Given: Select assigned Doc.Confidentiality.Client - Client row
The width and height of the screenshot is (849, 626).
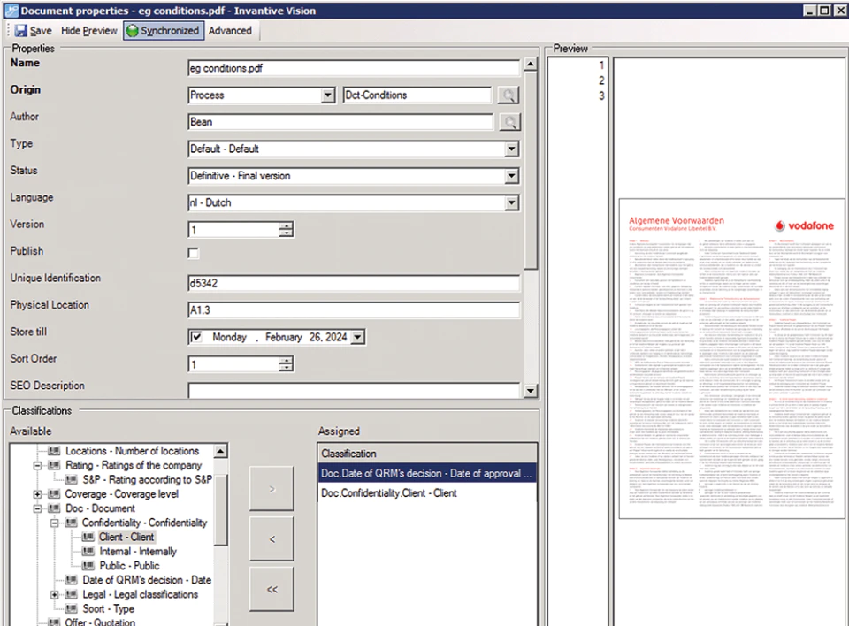Looking at the screenshot, I should point(426,492).
